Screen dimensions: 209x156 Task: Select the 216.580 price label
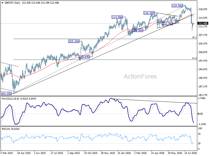tap(149, 13)
